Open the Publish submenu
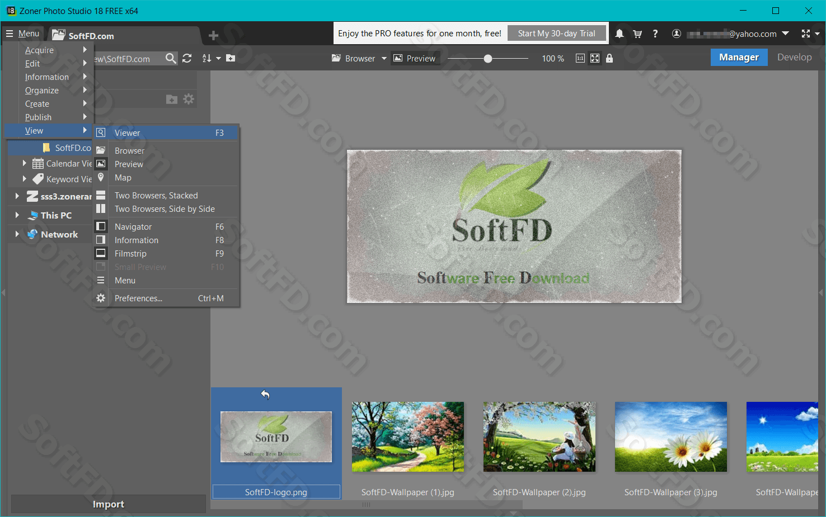 pos(49,117)
